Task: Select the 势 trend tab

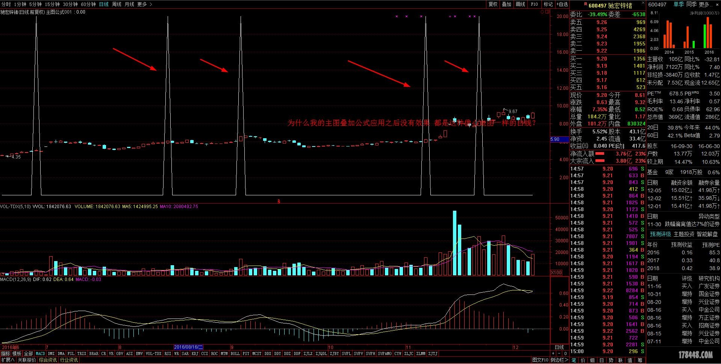Action: (x=611, y=360)
